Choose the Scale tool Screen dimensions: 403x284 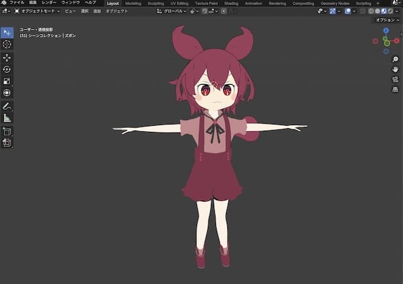coord(7,81)
